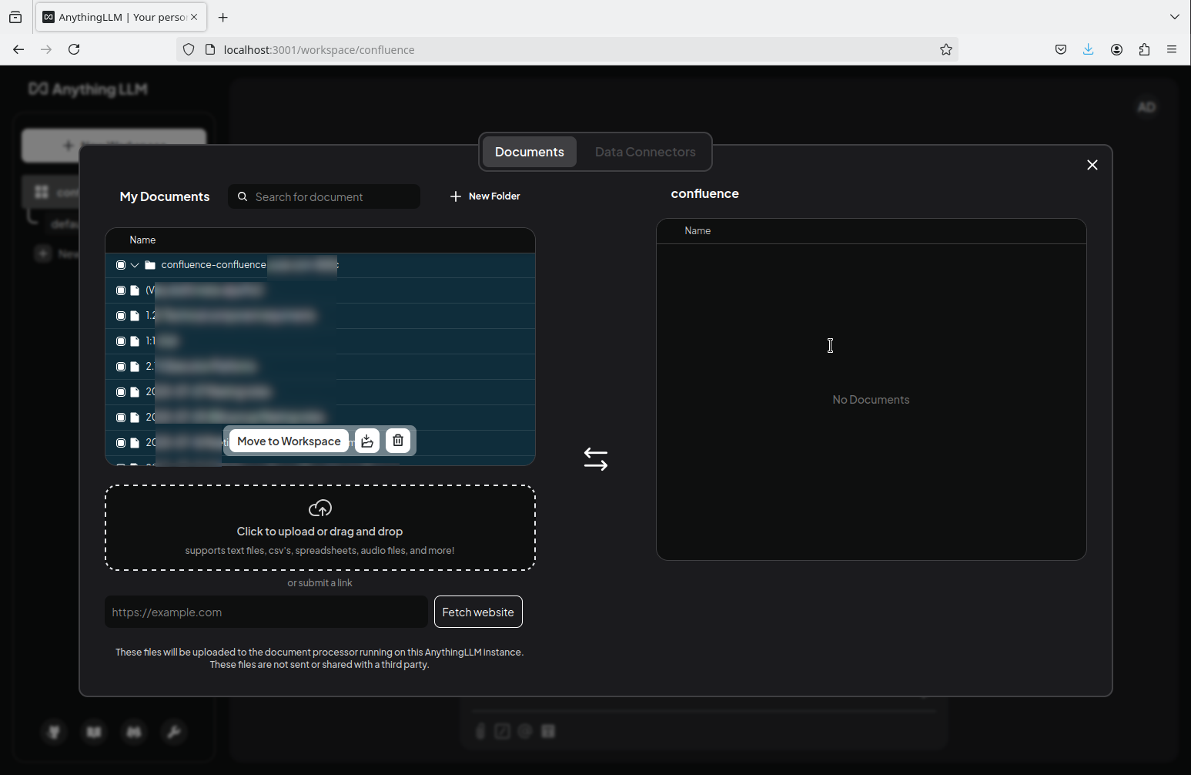The image size is (1191, 775).
Task: Focus the https://example.com link input field
Action: click(x=266, y=612)
